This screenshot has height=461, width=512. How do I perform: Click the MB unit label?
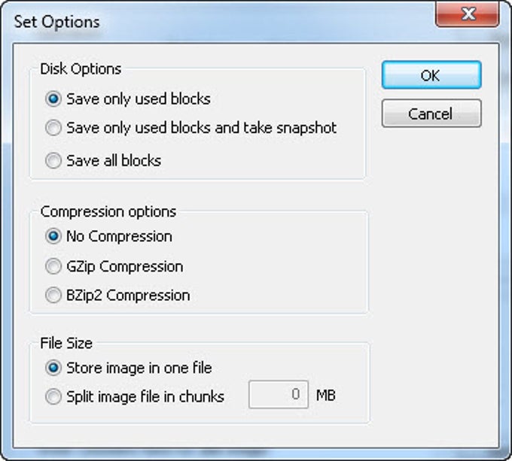tap(325, 395)
